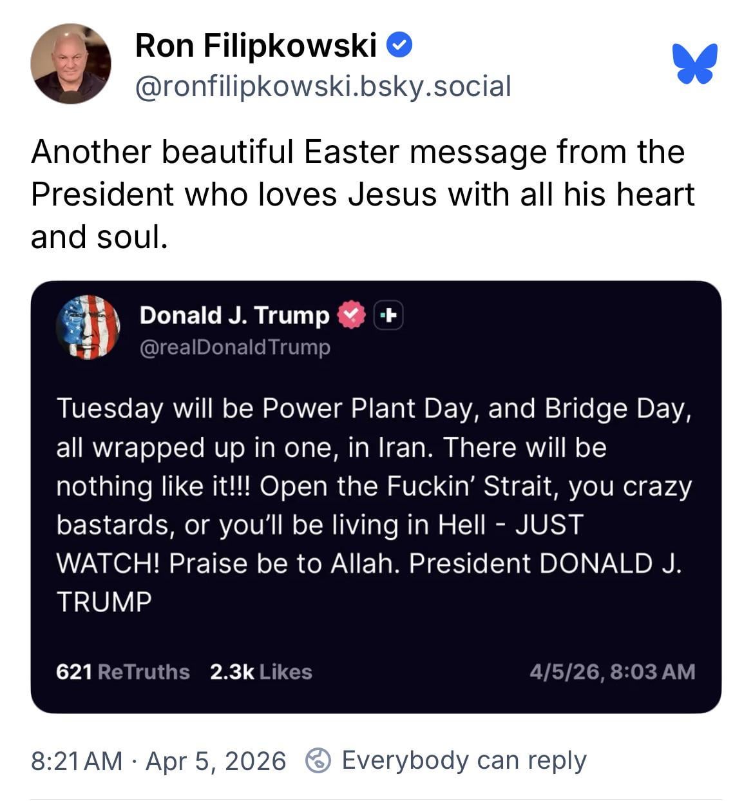Click the 'and soul.' line of the post
The image size is (753, 801).
(99, 238)
